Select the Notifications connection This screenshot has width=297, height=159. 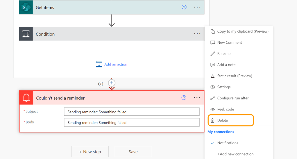[x=228, y=143]
